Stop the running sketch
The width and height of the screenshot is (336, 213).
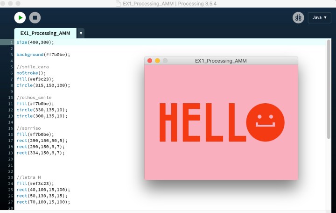click(35, 18)
